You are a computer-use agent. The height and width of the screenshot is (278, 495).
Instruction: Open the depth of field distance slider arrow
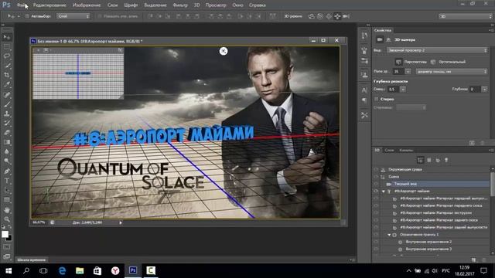point(403,90)
